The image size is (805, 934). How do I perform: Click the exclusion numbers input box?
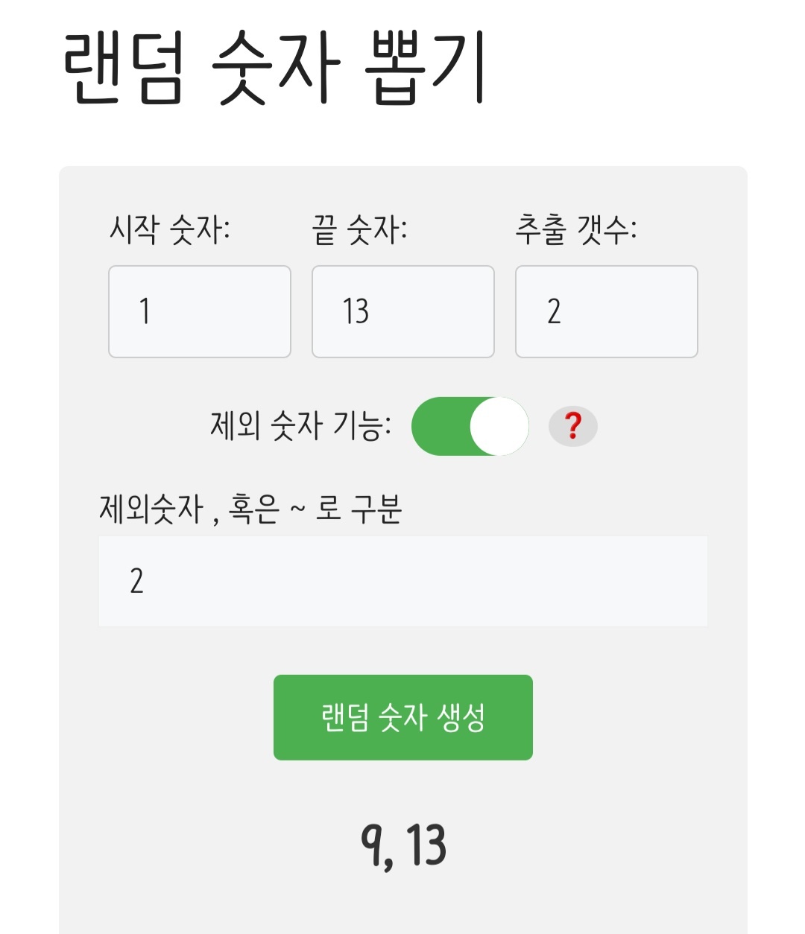tap(402, 581)
